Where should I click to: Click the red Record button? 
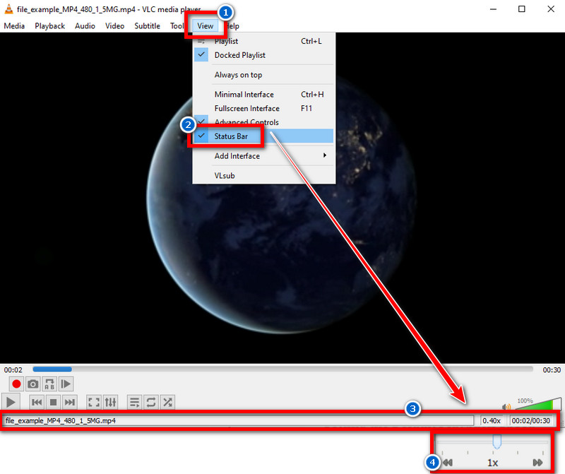[16, 384]
